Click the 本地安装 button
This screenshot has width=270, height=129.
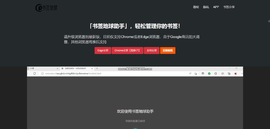click(x=152, y=50)
